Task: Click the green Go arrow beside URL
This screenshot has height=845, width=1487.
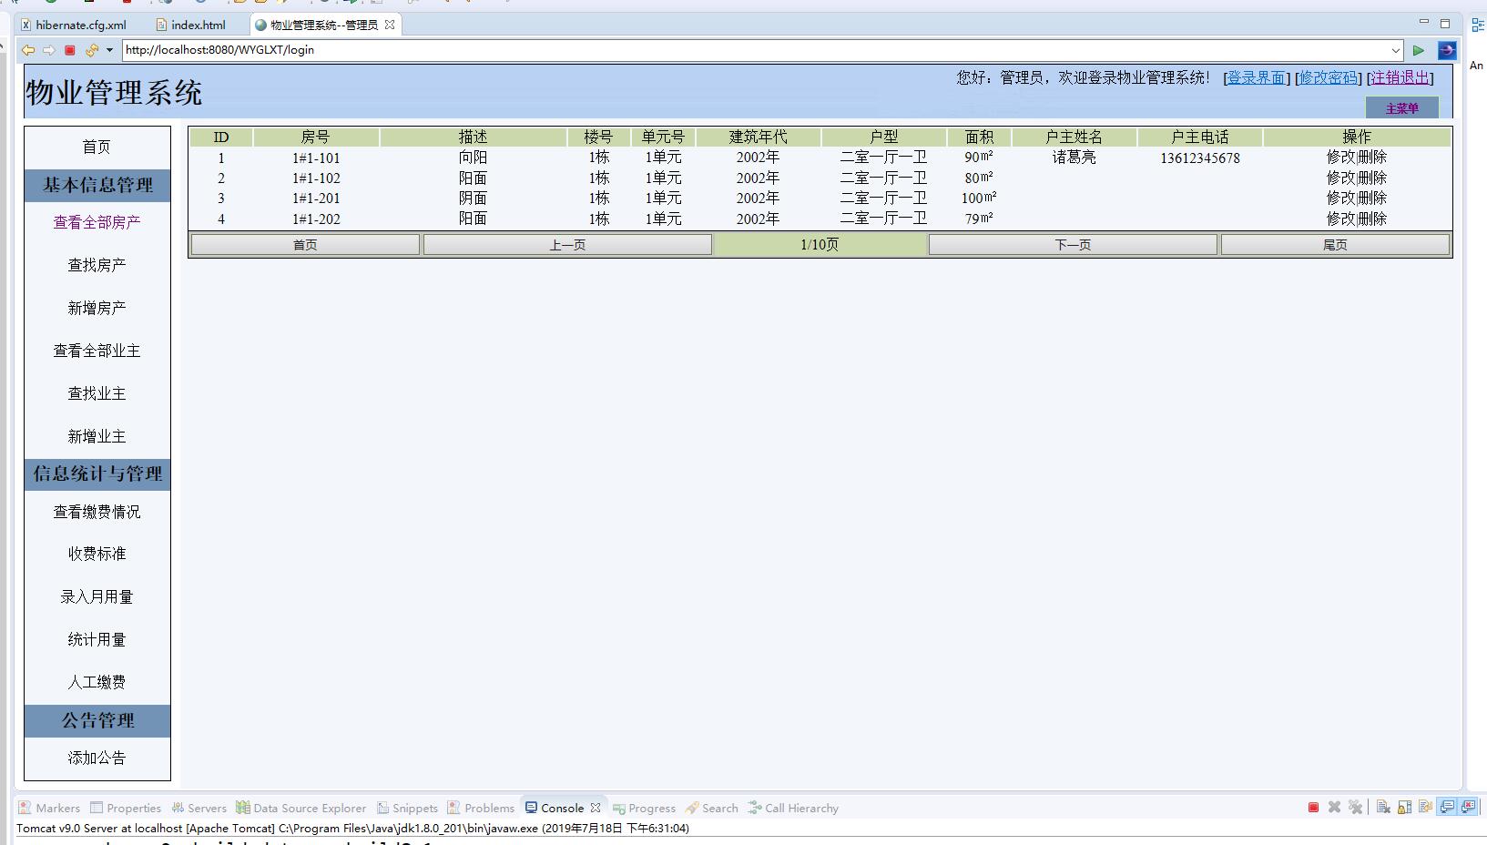Action: point(1418,50)
